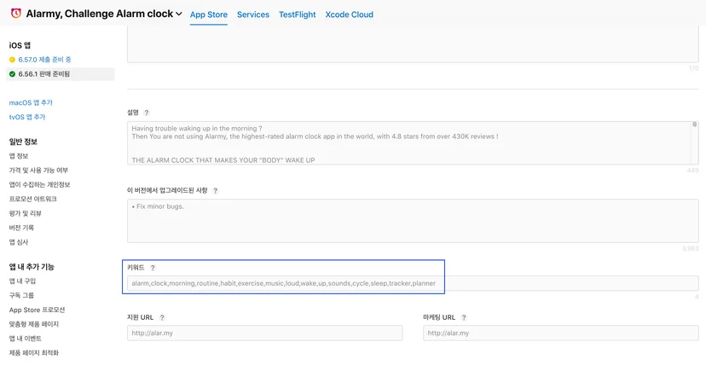Open the Xcode Cloud tab
706x365 pixels.
[349, 14]
